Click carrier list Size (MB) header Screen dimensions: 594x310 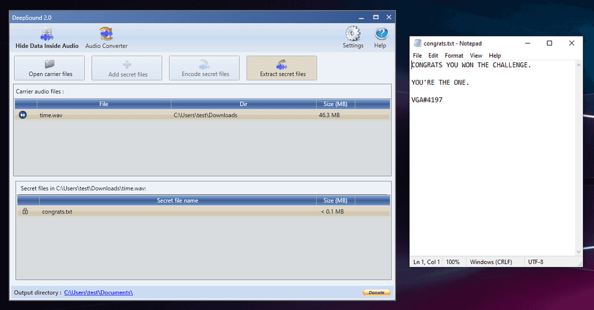pyautogui.click(x=335, y=104)
